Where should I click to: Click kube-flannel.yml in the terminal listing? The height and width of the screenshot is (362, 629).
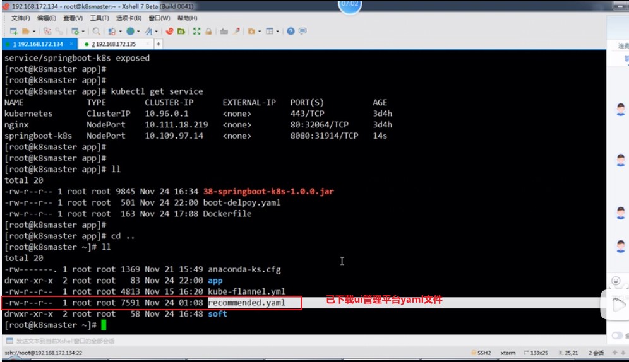click(246, 291)
